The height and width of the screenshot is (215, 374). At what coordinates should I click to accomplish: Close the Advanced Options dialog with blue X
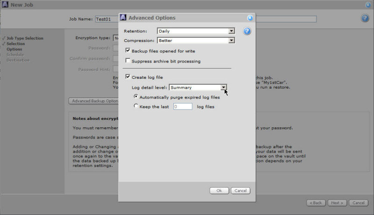click(250, 18)
